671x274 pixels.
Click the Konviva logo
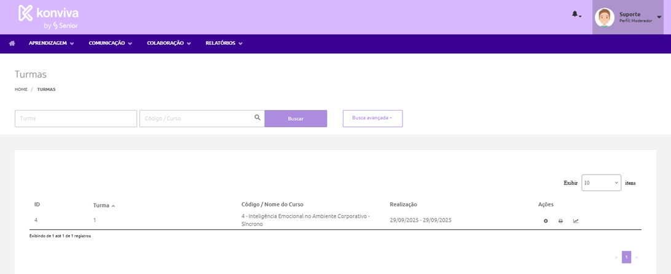click(48, 17)
